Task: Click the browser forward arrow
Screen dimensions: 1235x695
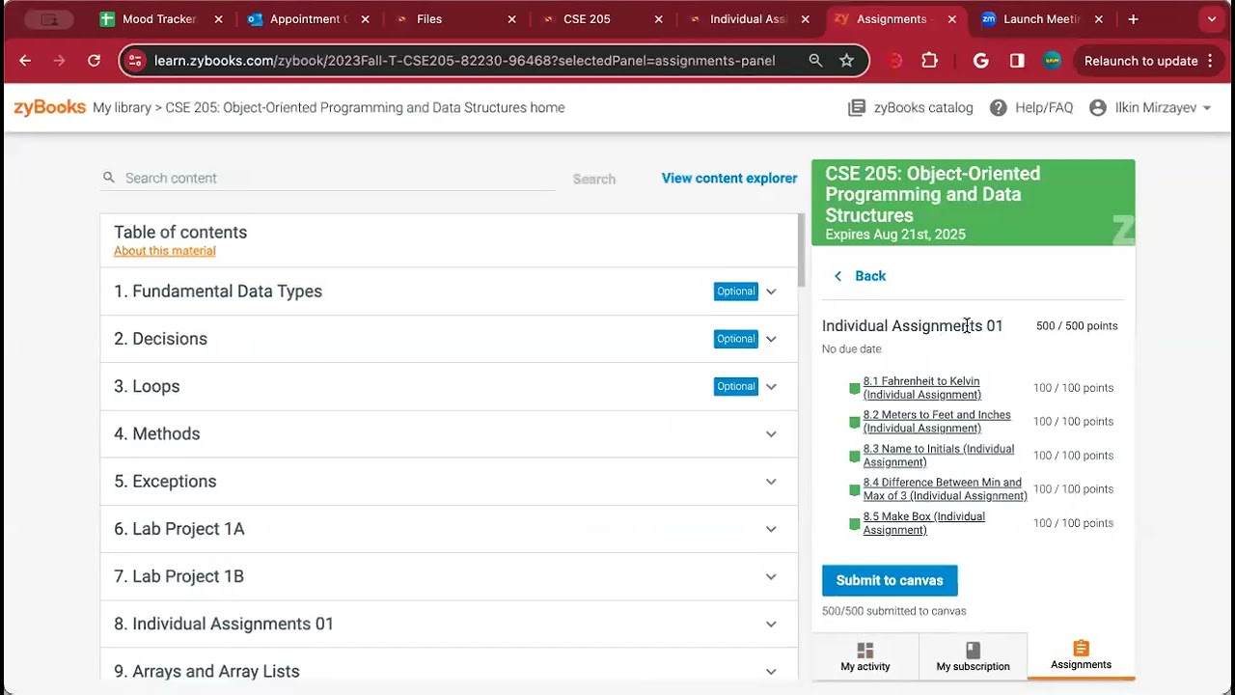Action: 60,61
